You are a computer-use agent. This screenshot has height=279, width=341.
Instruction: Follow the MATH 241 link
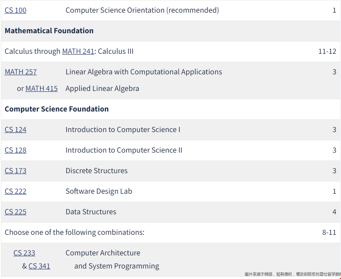(78, 51)
